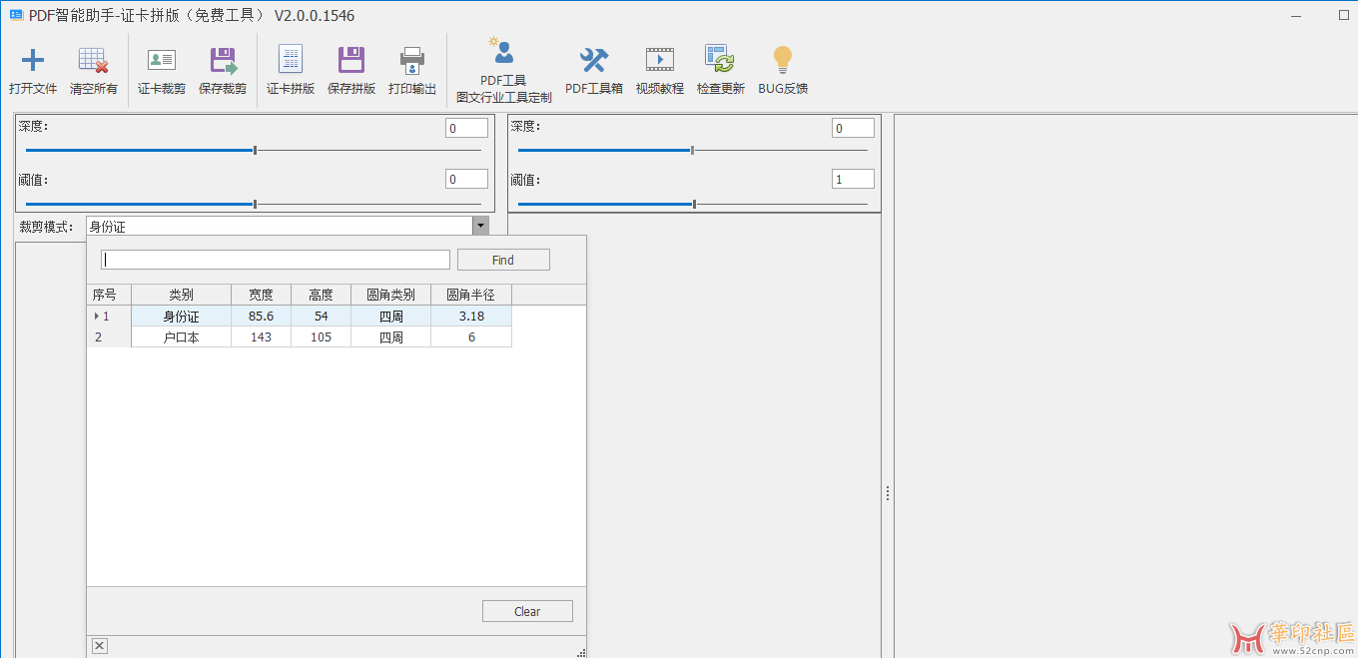Screen dimensions: 1358x658
Task: Open BUG反馈 lightbulb icon
Action: click(783, 60)
